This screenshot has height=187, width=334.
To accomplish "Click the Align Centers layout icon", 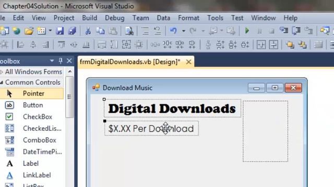I will pyautogui.click(x=33, y=45).
